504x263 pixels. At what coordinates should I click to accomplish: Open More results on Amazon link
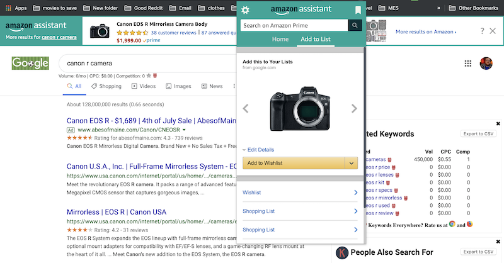coord(426,31)
